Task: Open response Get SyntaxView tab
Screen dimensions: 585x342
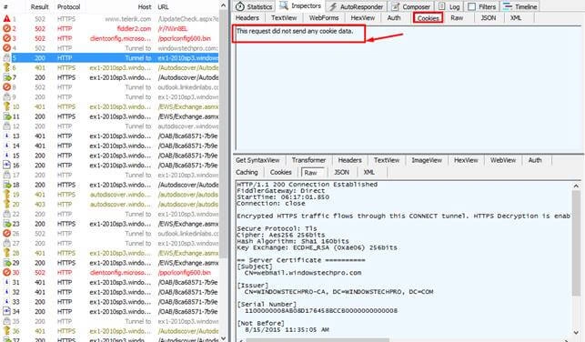Action: [257, 160]
